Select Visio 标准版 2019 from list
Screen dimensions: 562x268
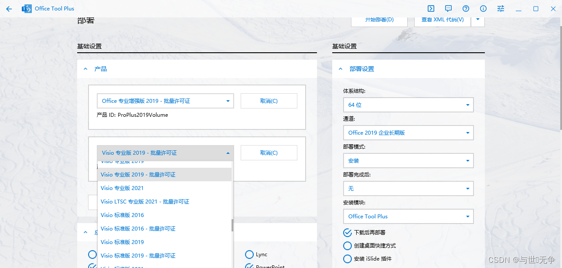coord(164,242)
